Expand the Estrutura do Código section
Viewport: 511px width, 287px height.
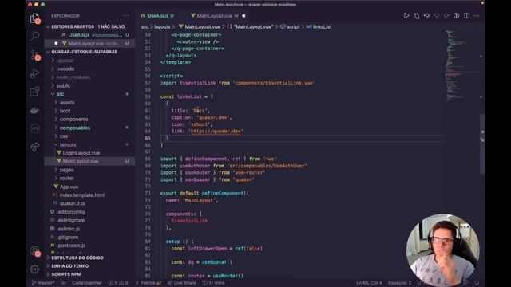(89, 258)
